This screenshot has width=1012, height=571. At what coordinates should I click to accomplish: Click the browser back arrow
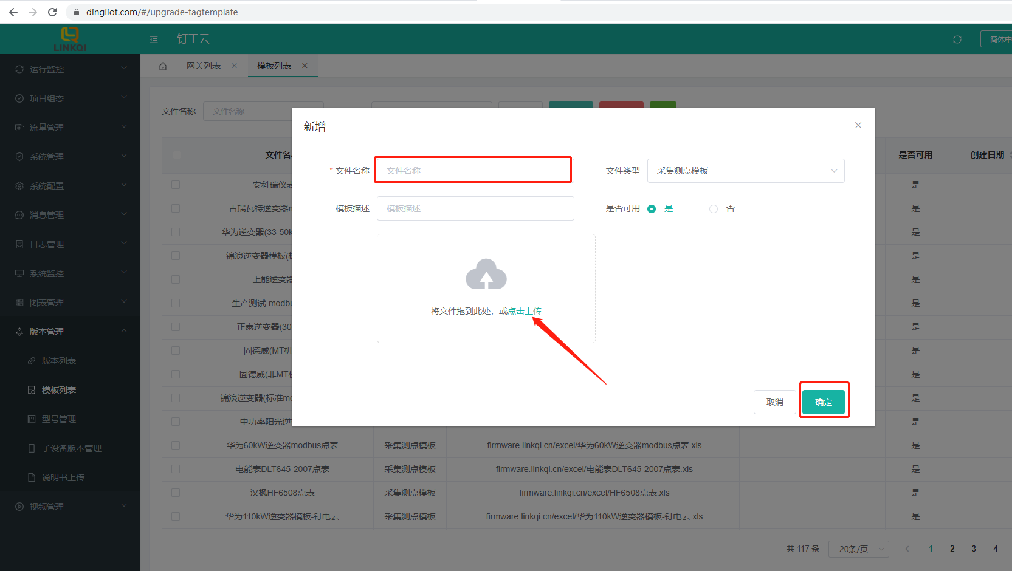13,12
